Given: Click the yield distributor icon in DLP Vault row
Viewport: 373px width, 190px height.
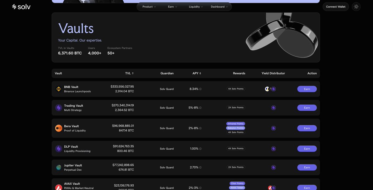Looking at the screenshot, I should [274, 149].
